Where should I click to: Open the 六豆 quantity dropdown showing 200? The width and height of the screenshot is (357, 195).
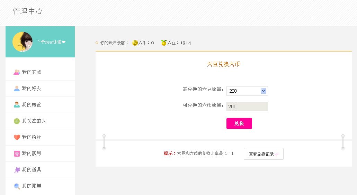coord(247,91)
